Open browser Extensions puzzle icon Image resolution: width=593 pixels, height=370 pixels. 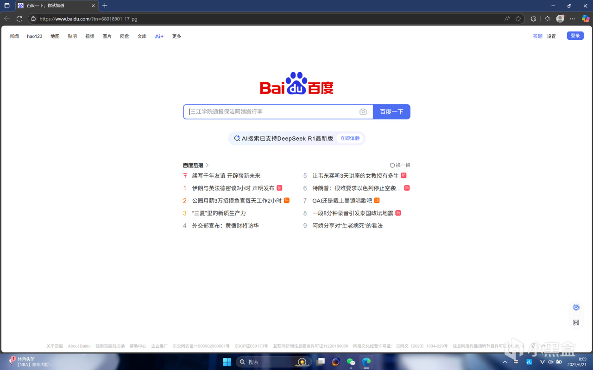pyautogui.click(x=533, y=19)
